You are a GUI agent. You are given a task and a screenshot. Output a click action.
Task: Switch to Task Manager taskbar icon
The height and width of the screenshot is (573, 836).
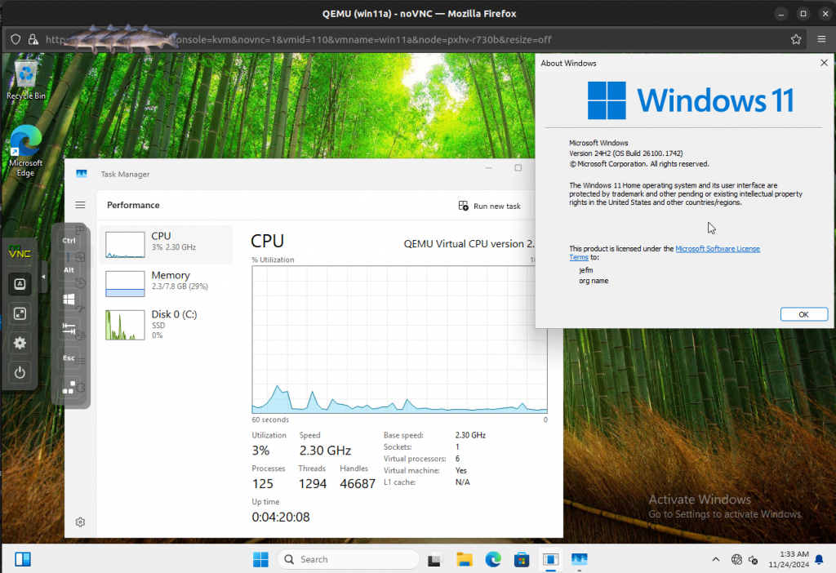[x=580, y=559]
